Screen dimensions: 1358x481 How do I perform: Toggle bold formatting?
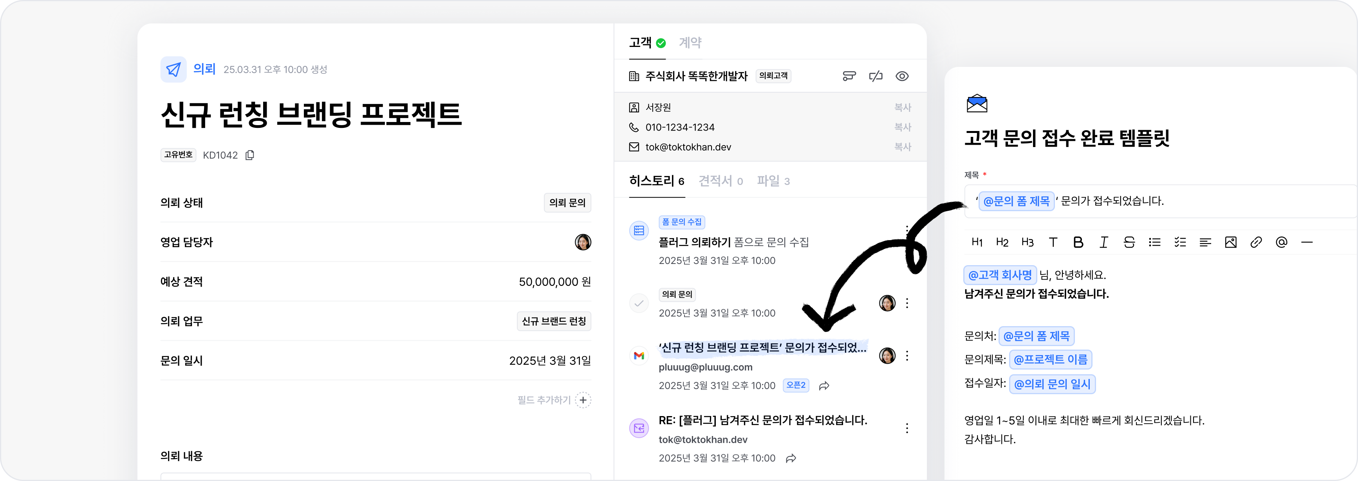(x=1078, y=242)
